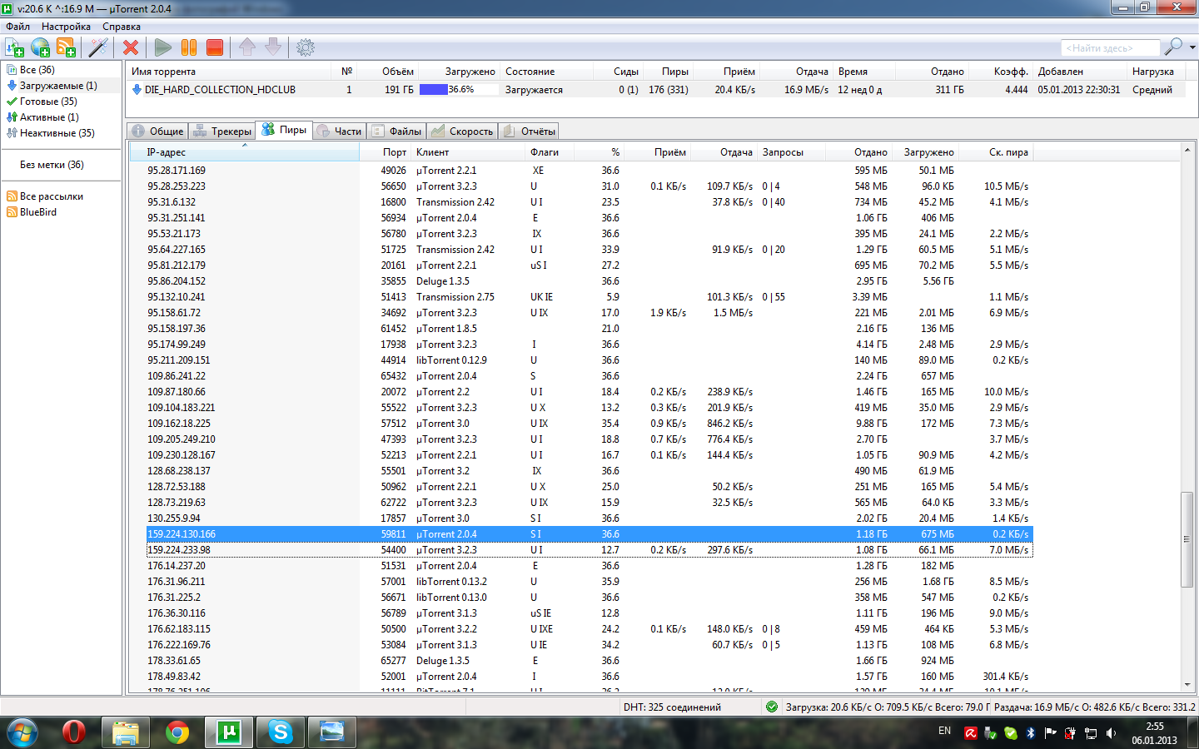Click the EN language indicator

944,731
